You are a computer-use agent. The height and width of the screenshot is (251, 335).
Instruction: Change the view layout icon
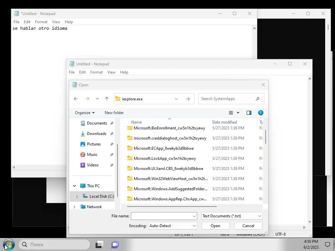[x=231, y=113]
